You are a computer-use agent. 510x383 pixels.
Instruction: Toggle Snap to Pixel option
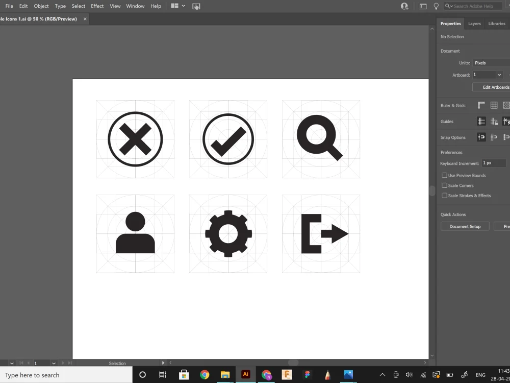coord(506,137)
